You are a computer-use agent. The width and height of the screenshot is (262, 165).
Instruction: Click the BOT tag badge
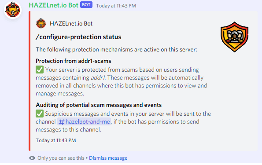point(86,5)
